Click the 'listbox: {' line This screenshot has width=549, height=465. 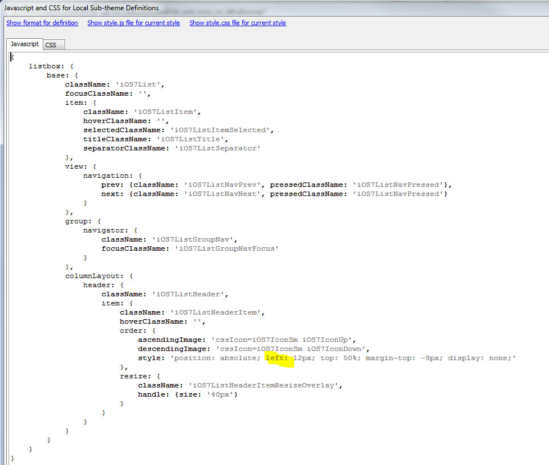[x=51, y=66]
